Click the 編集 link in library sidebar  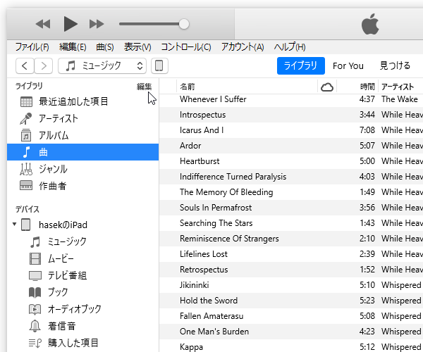(144, 87)
